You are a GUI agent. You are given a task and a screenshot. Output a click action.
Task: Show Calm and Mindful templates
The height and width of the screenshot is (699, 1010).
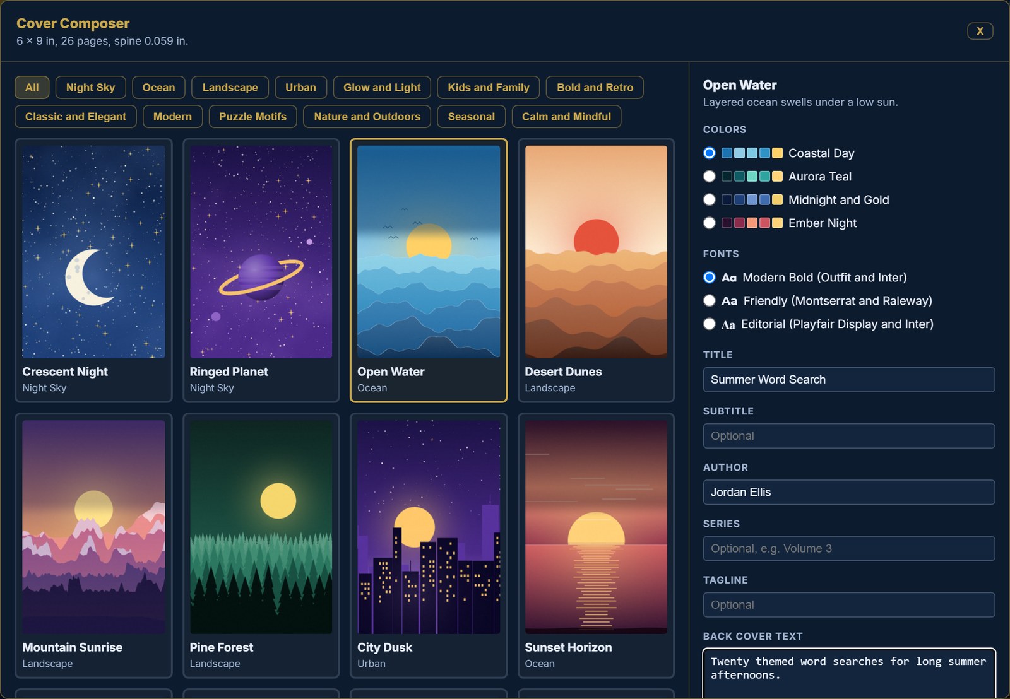point(566,117)
